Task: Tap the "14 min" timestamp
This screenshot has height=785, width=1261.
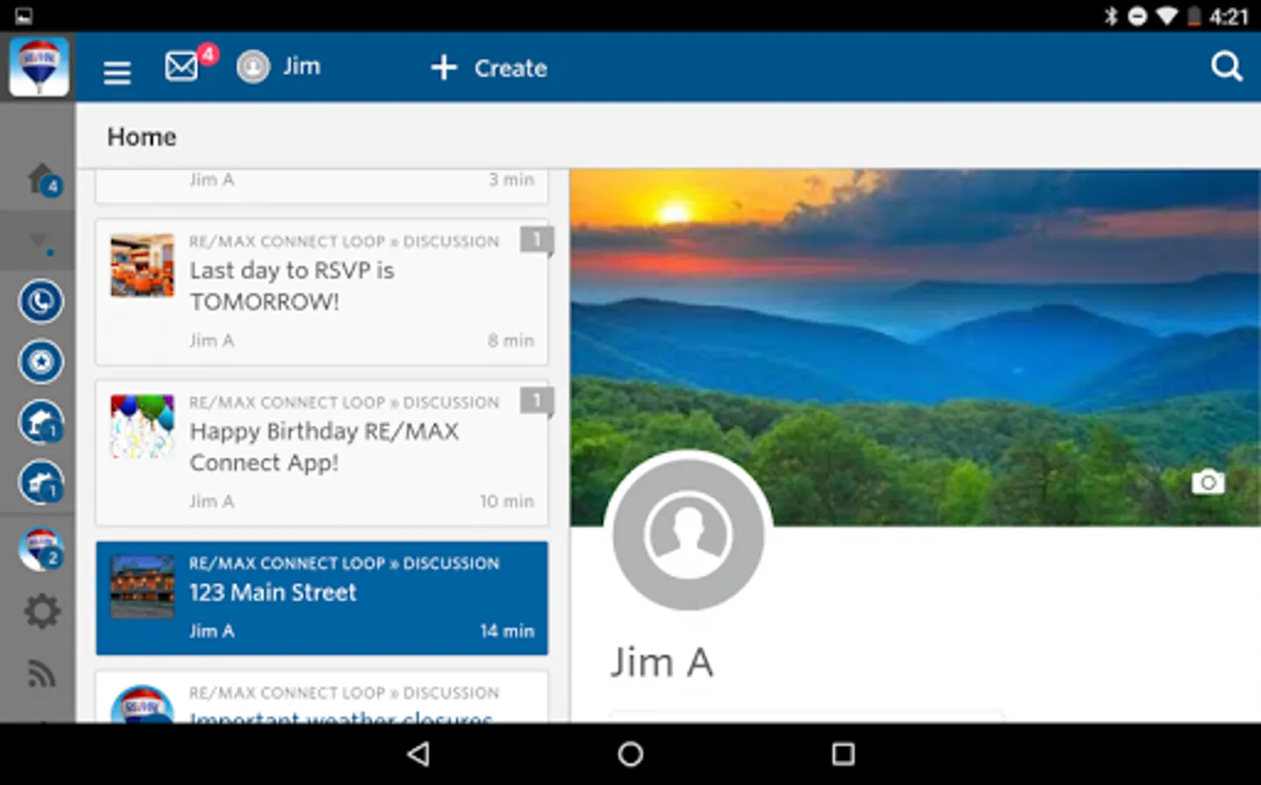Action: click(x=507, y=631)
